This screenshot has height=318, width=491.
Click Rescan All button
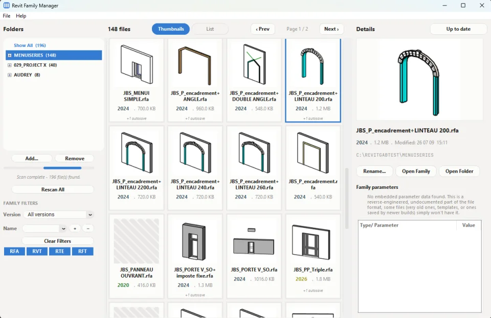click(53, 189)
